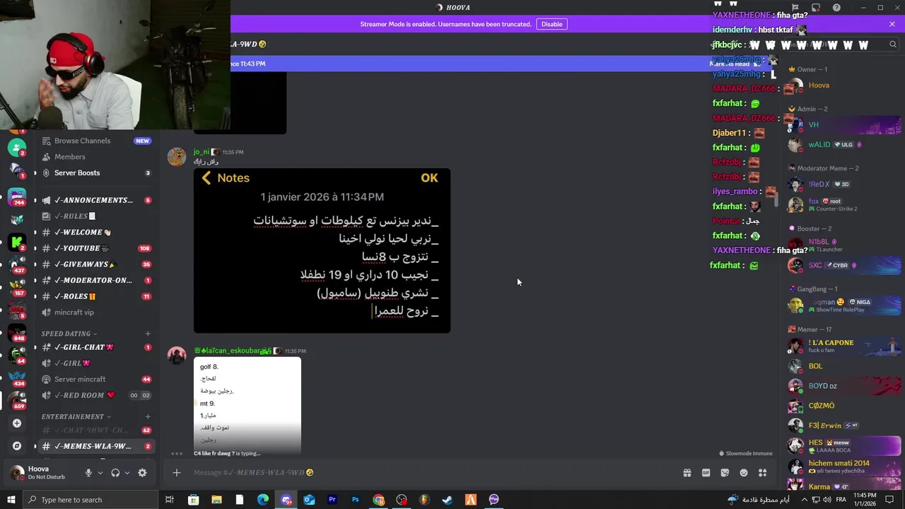Deafen audio with headphones icon
This screenshot has height=509, width=905.
(x=115, y=473)
